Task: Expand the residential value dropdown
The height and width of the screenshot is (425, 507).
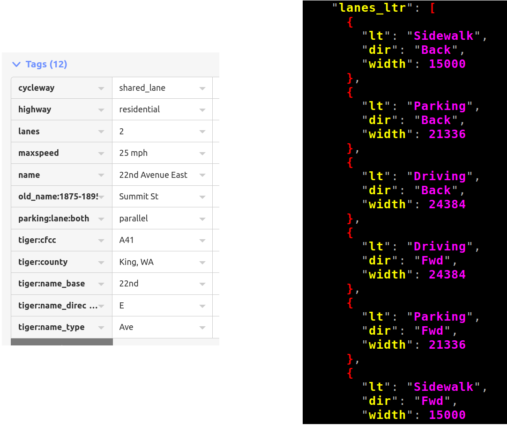Action: pos(202,110)
